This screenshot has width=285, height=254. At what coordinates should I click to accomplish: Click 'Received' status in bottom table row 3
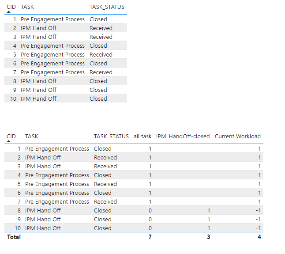coord(105,166)
